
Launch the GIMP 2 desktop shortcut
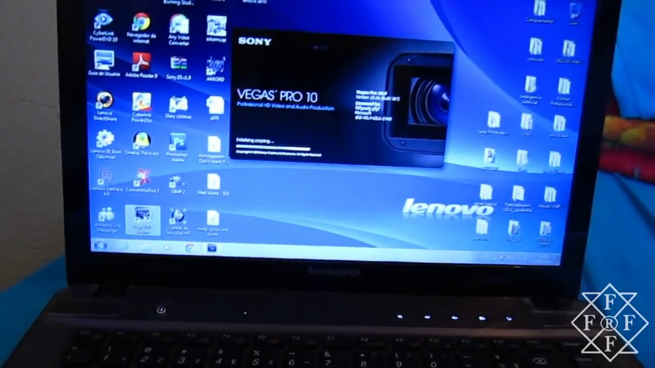(178, 184)
